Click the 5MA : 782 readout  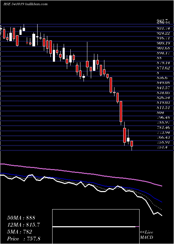click(19, 232)
